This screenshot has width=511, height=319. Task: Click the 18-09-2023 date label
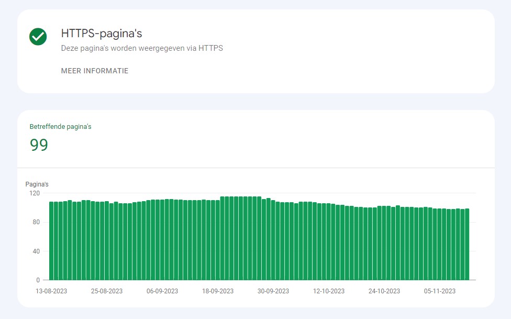(x=218, y=291)
